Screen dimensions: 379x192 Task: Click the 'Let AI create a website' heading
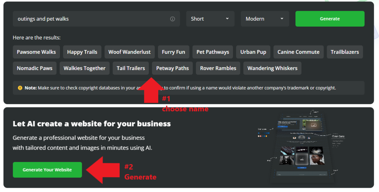click(92, 123)
